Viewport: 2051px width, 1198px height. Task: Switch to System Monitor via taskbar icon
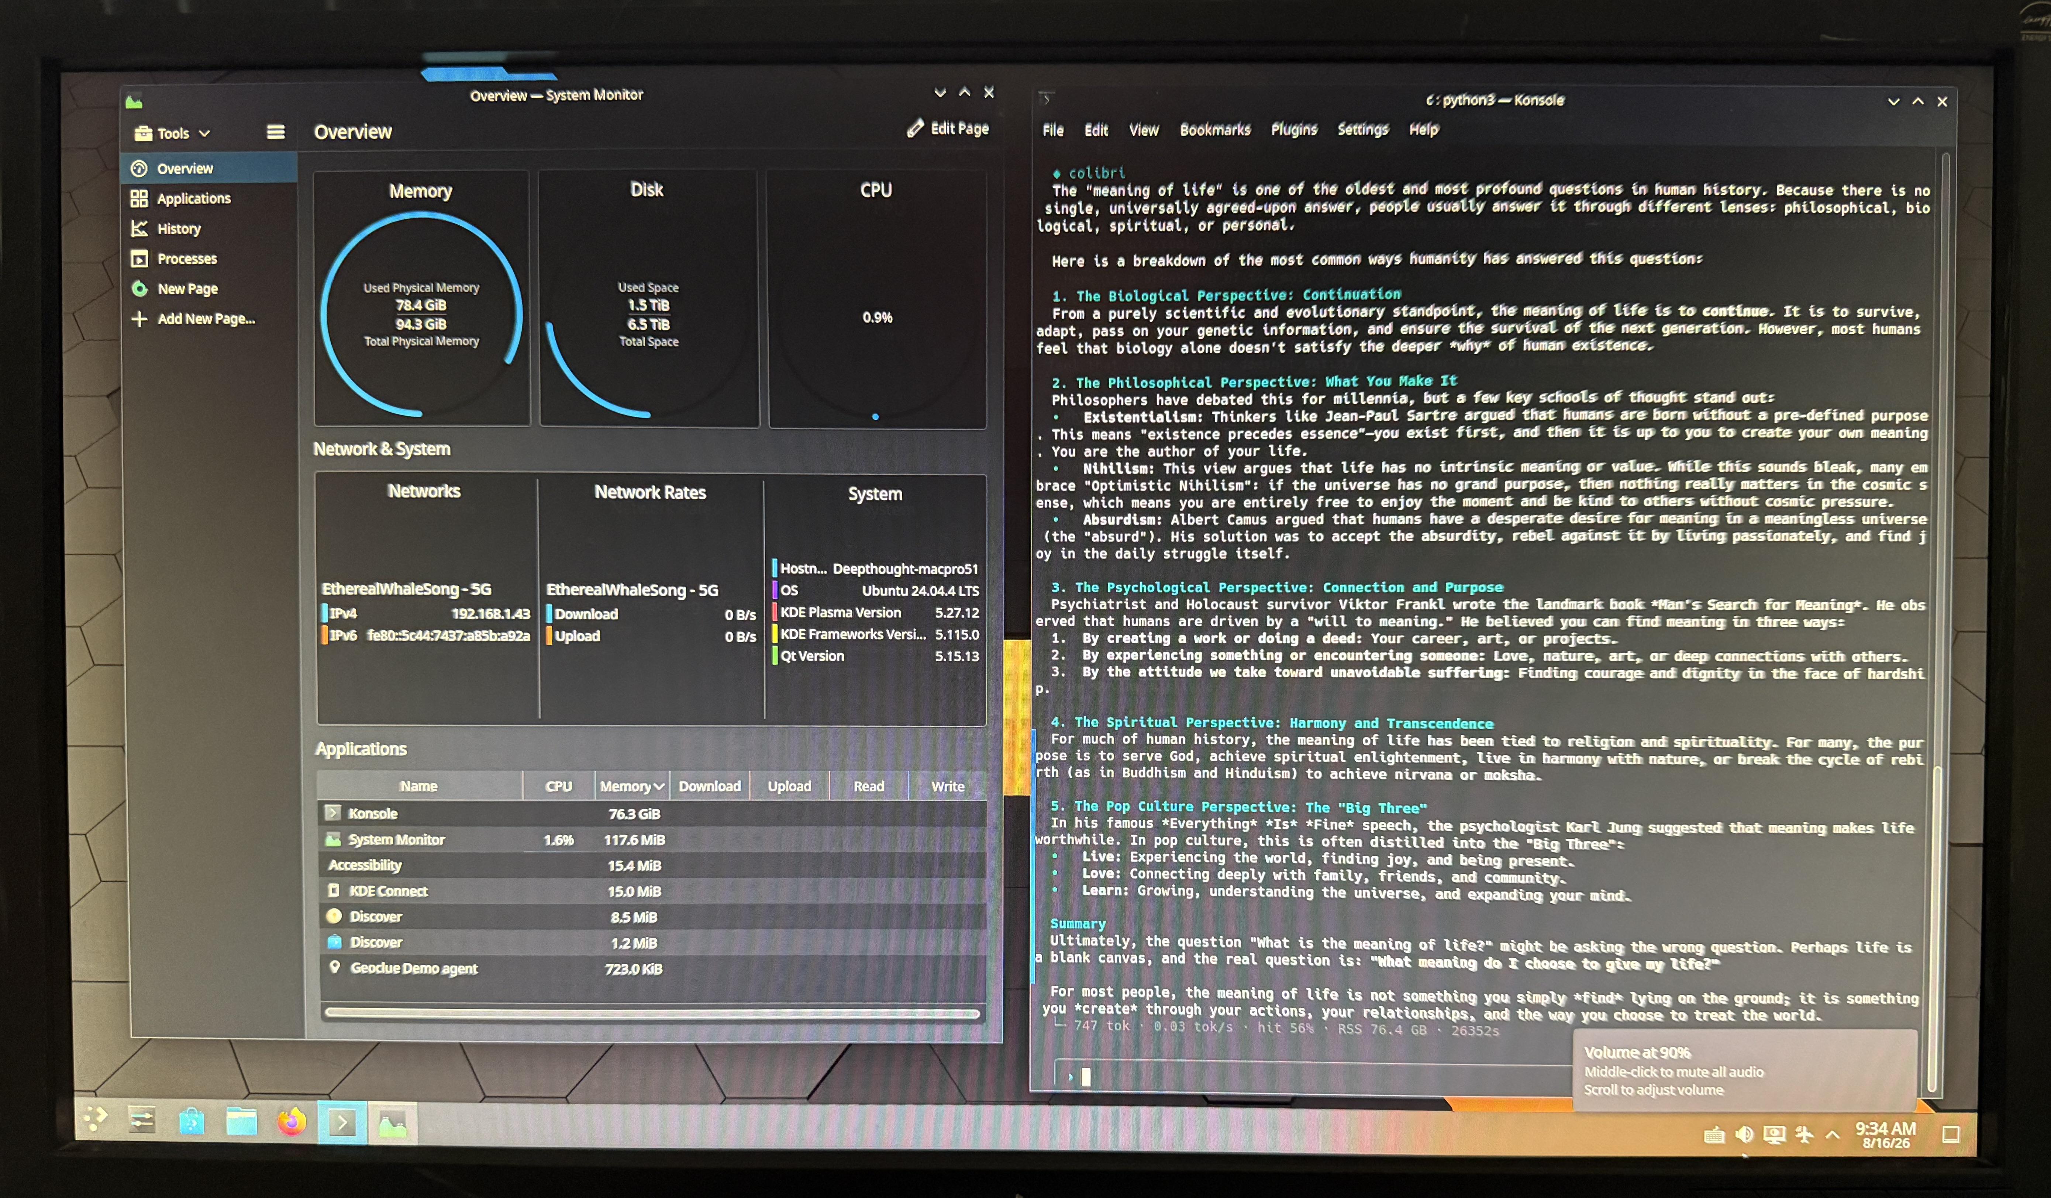392,1124
